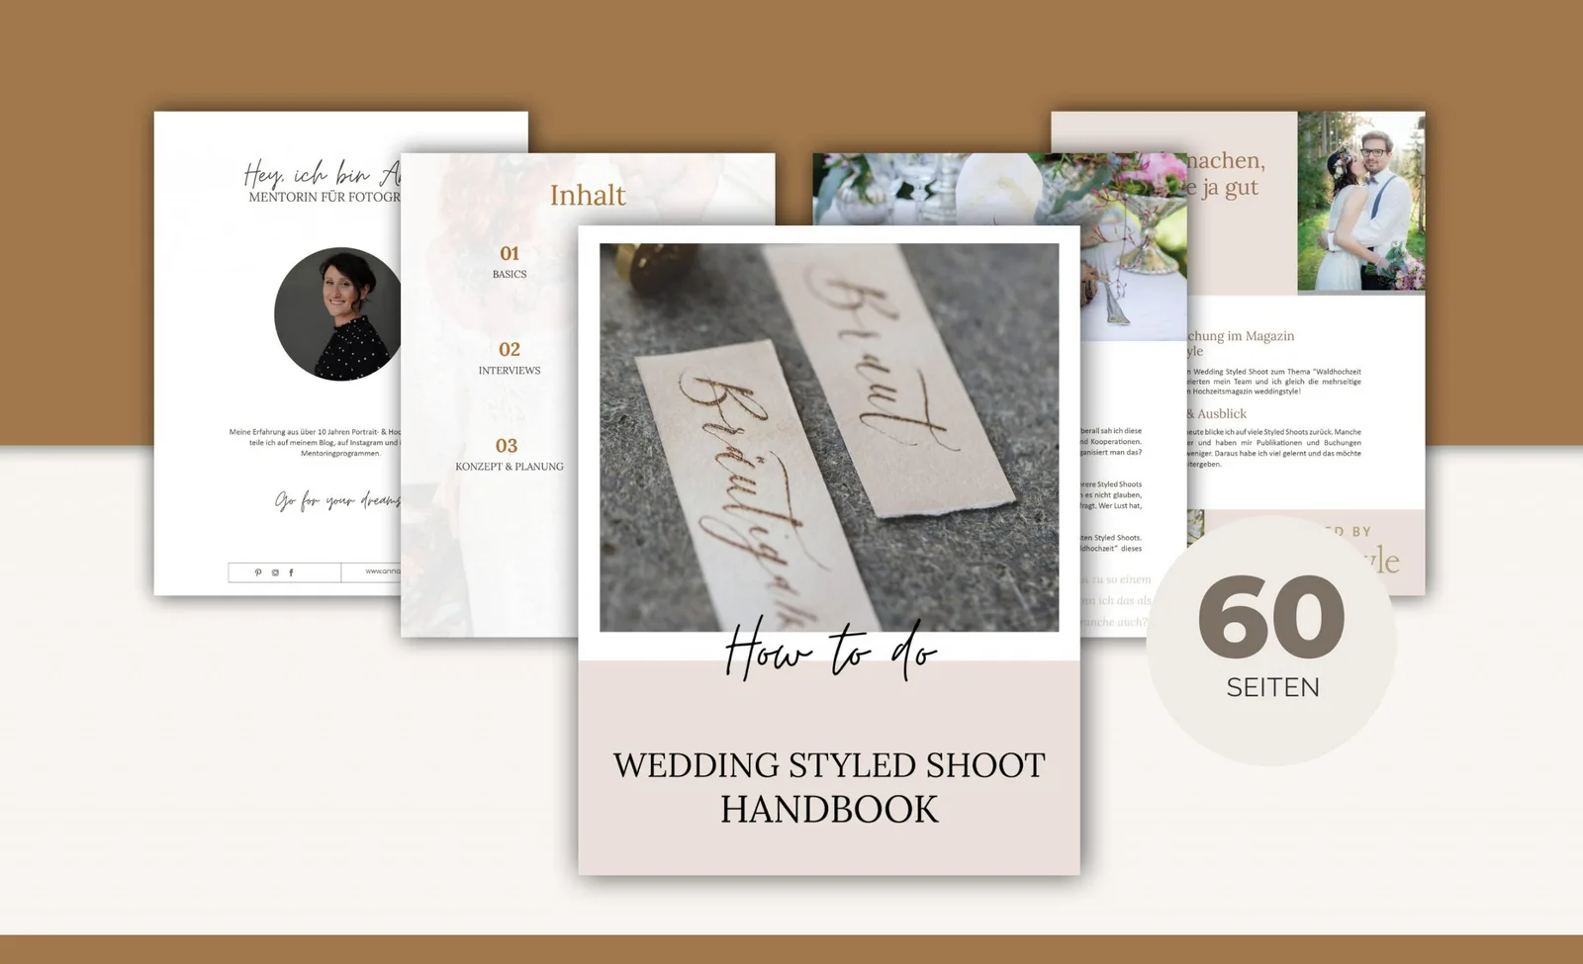Click the "& Ausblick" subheading
The height and width of the screenshot is (964, 1583).
click(1217, 413)
